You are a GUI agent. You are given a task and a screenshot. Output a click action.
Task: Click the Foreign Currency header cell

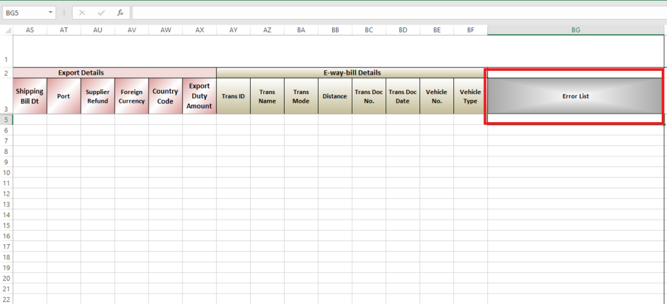tap(132, 96)
